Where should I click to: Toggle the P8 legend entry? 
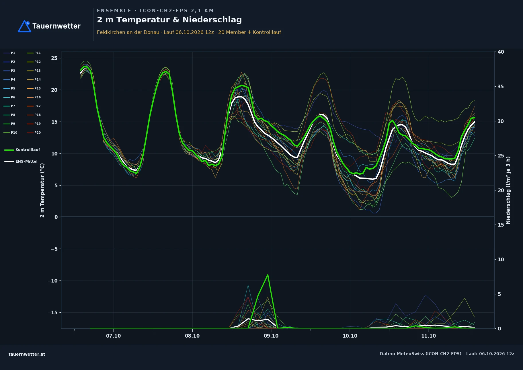point(9,115)
